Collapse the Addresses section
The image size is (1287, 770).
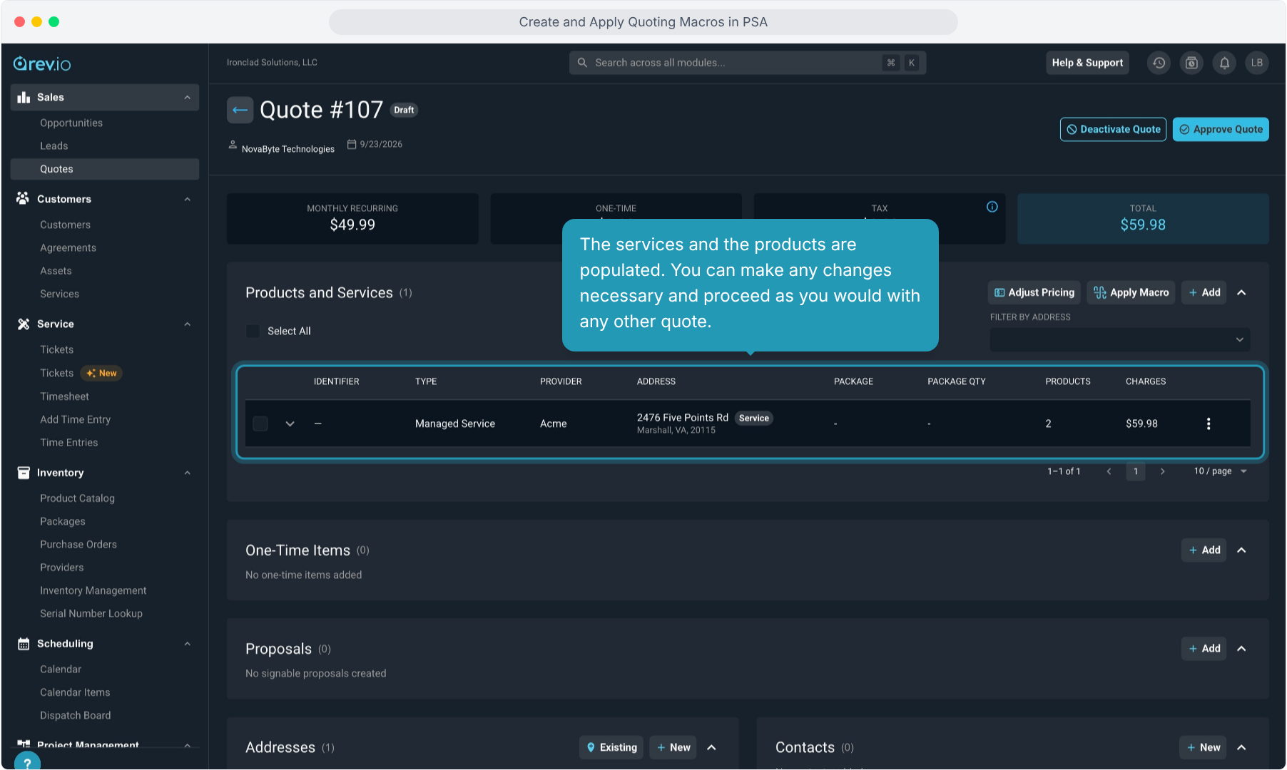click(711, 747)
